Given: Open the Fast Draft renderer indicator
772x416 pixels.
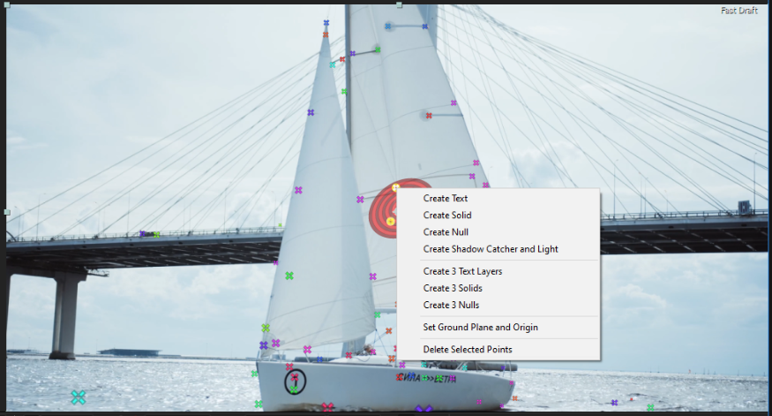Looking at the screenshot, I should point(738,11).
